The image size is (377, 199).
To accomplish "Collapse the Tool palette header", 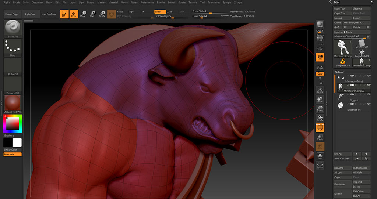I will click(x=337, y=2).
